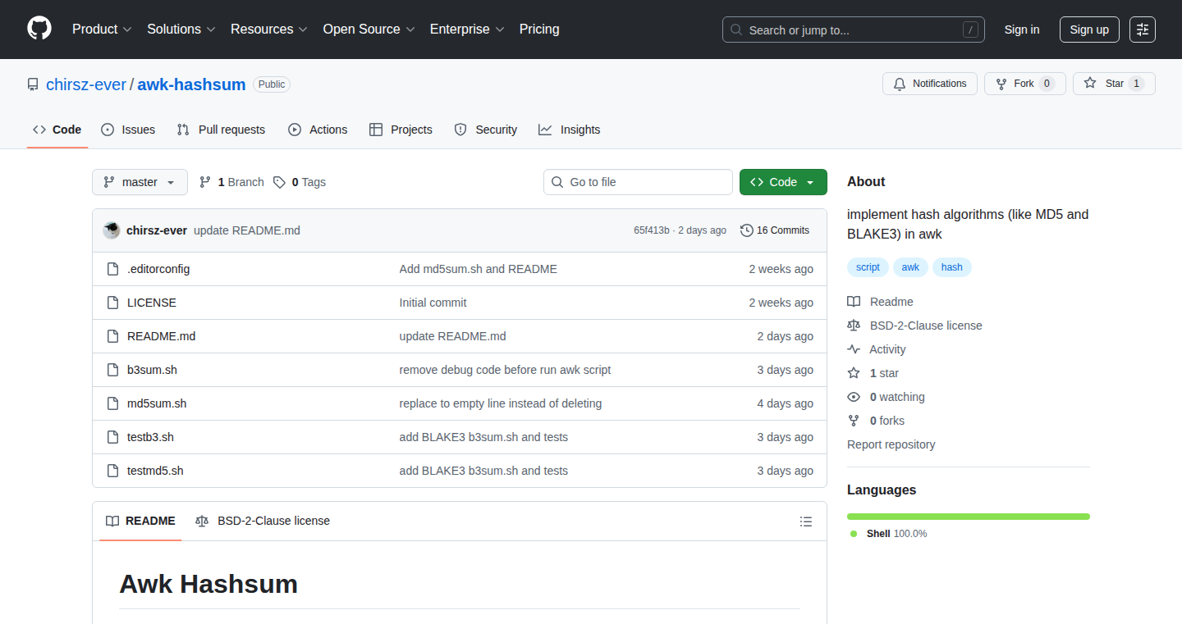Click the file icon next to testmd5.sh
1182x624 pixels.
[113, 471]
